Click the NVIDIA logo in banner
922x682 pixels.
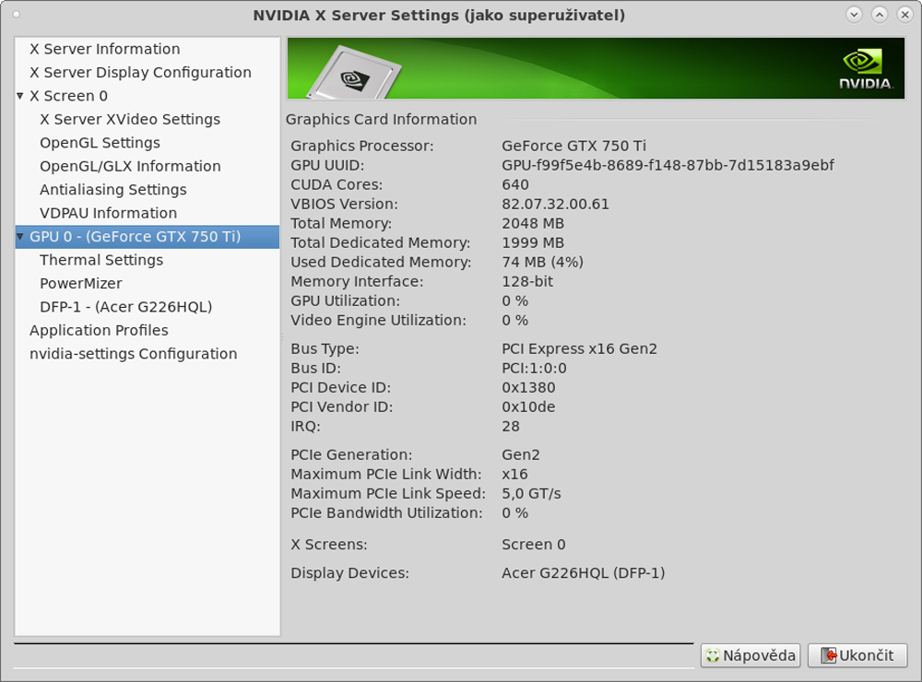866,69
